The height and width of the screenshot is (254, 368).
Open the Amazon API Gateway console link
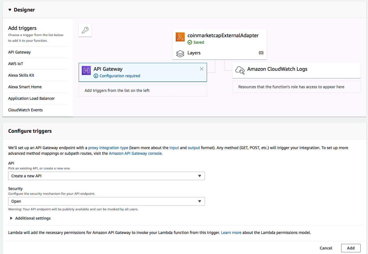coord(135,153)
